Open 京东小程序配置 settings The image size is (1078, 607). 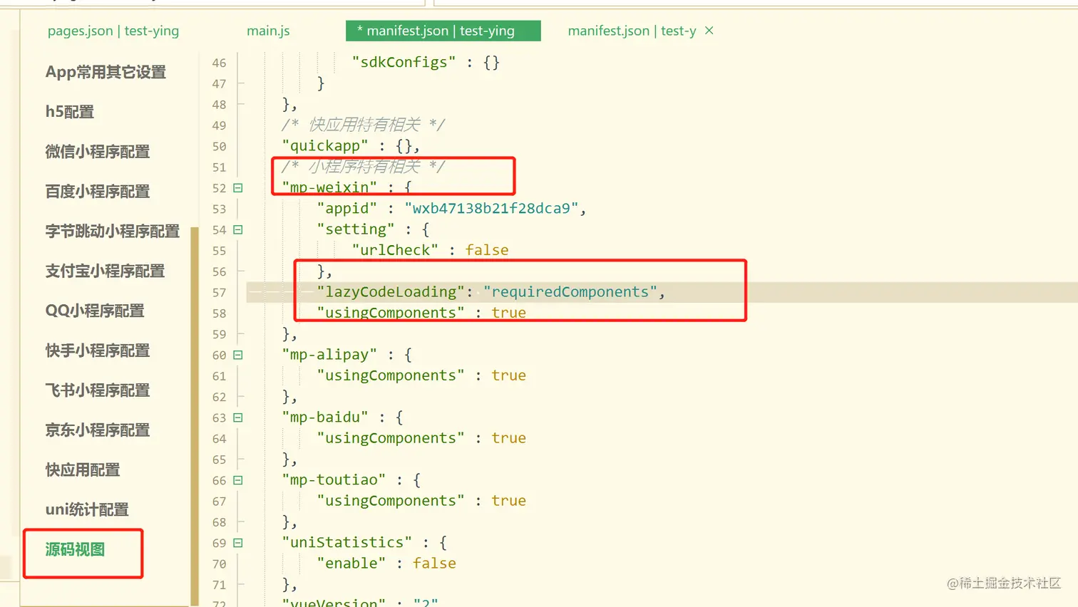pyautogui.click(x=98, y=430)
